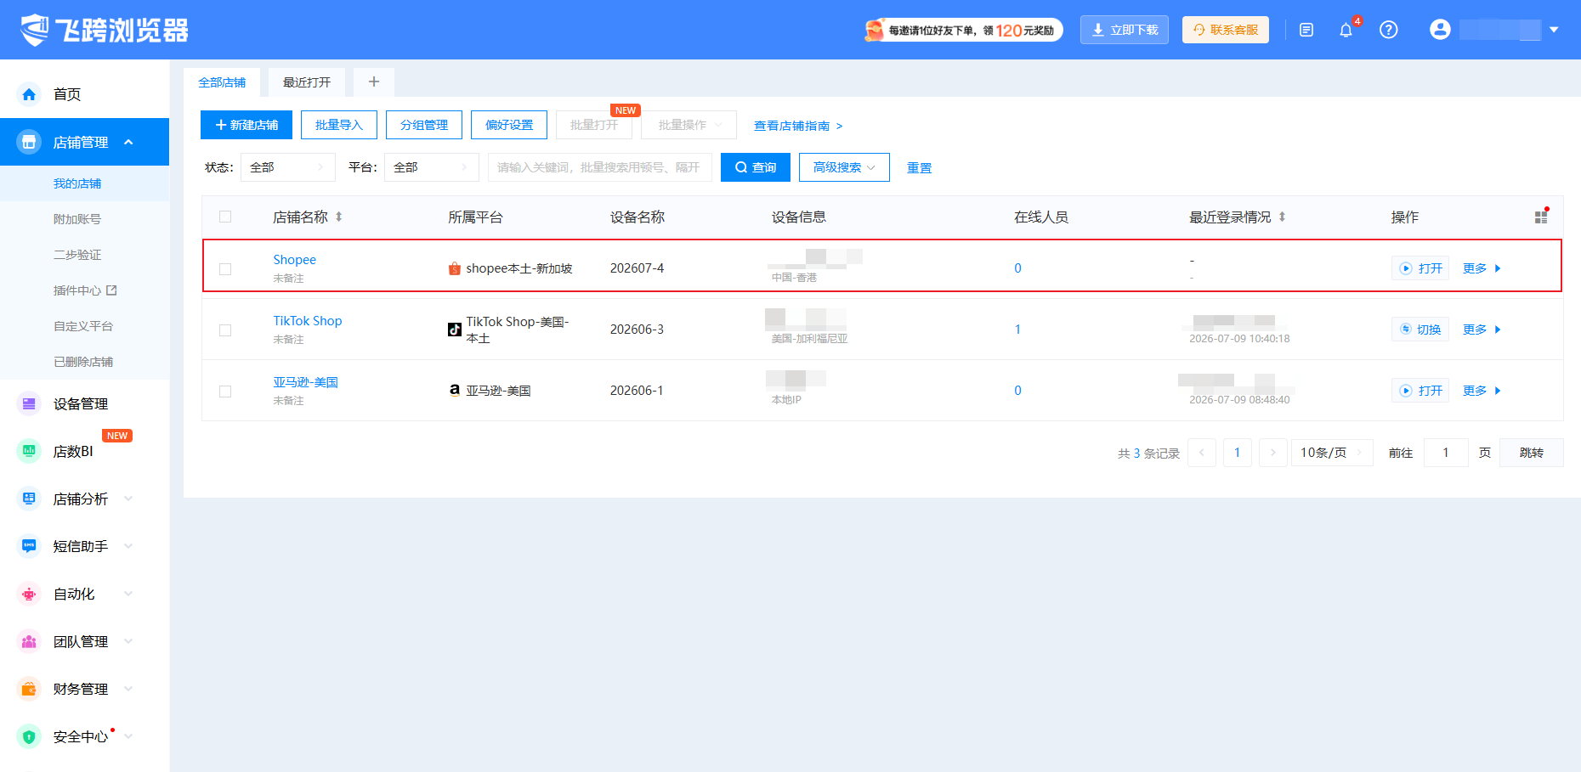Open the account dropdown arrow

pos(1554,30)
